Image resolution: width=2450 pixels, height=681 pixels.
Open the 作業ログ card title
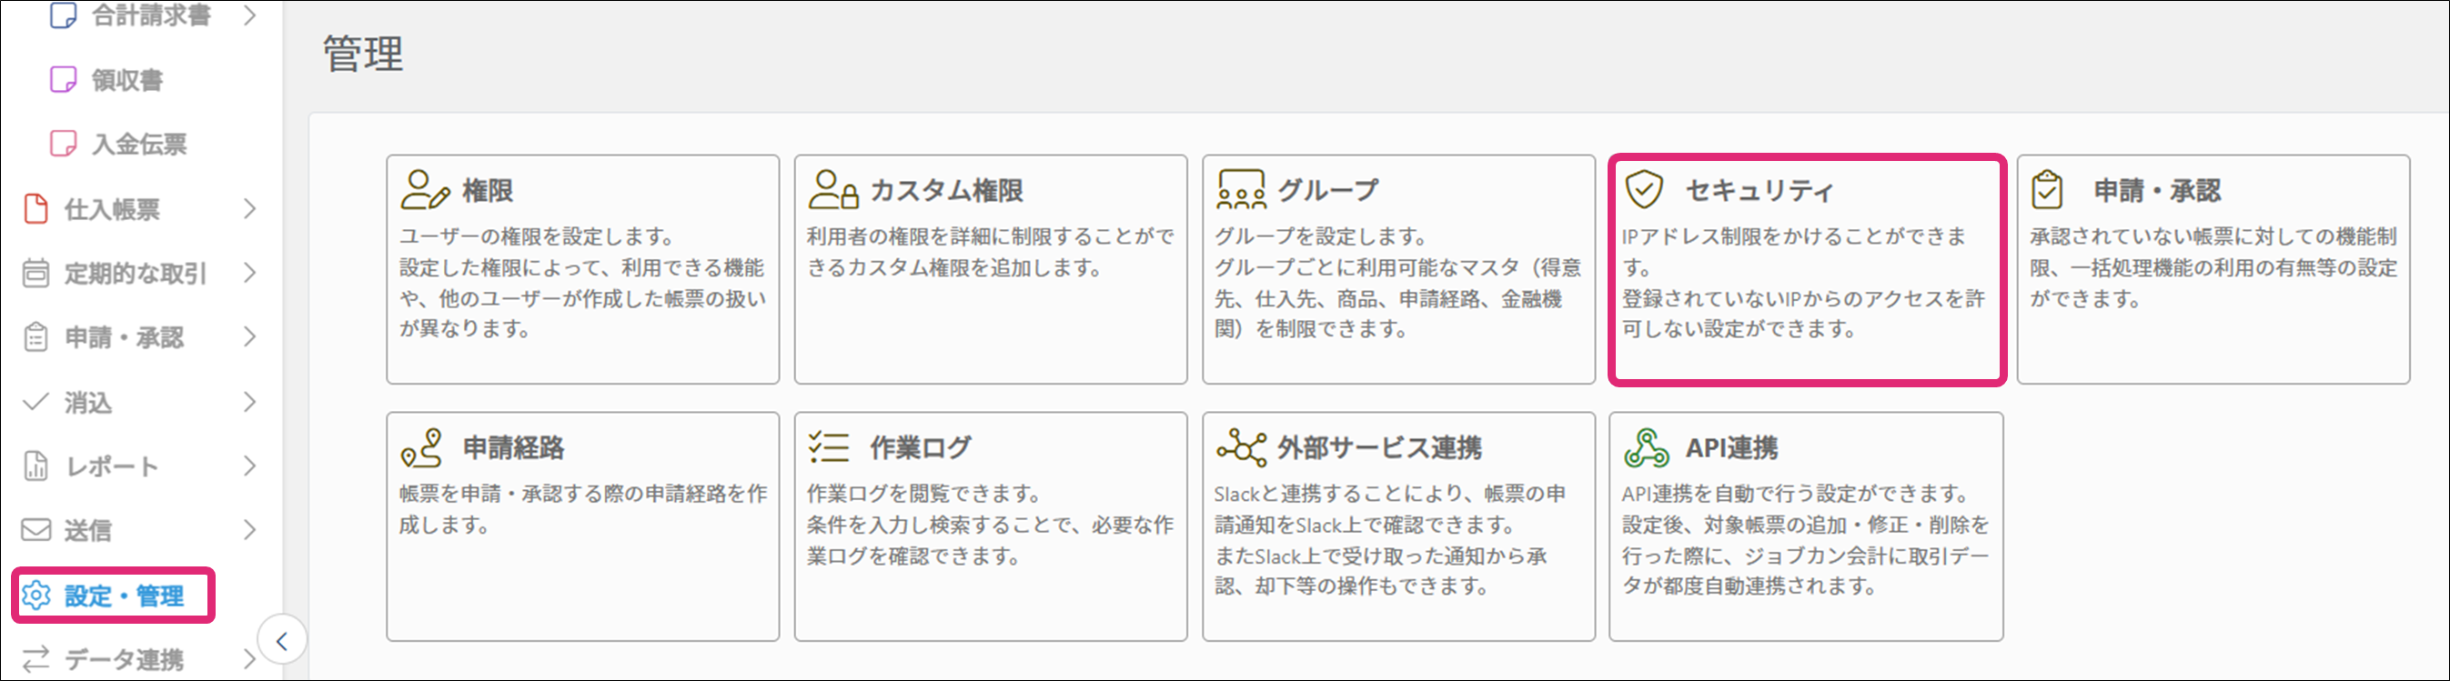(920, 447)
